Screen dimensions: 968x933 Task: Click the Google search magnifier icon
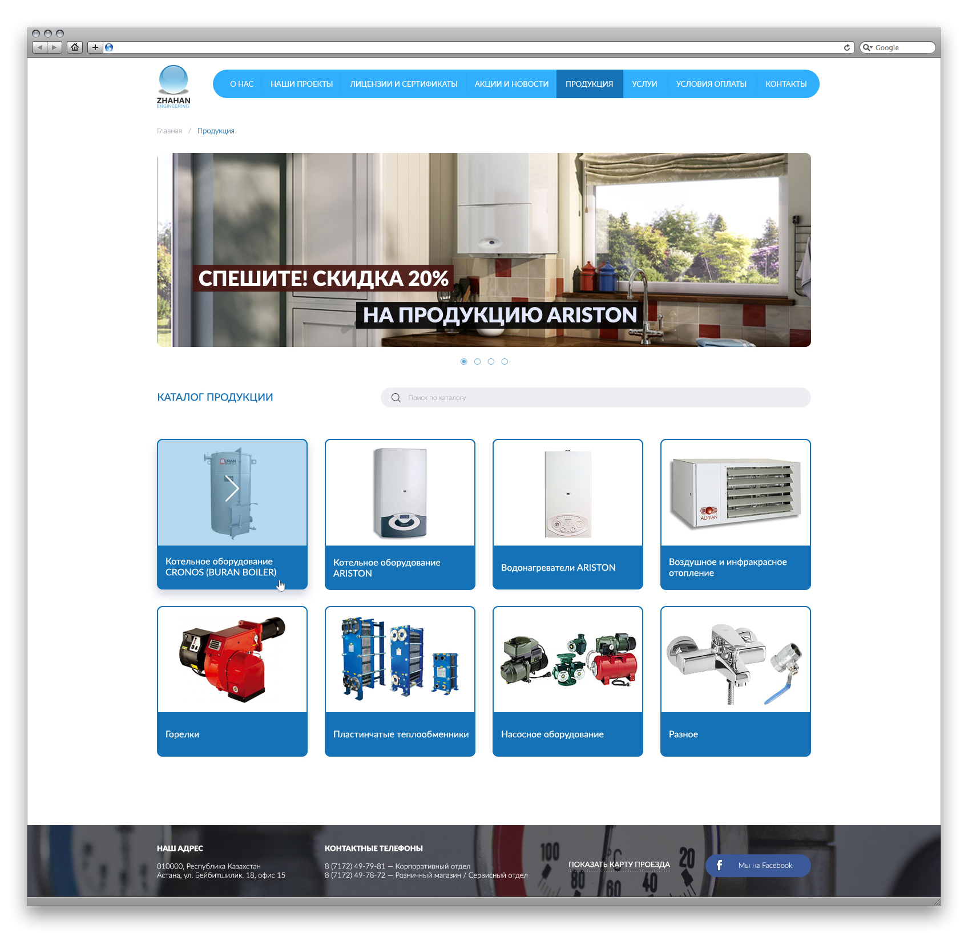tap(868, 47)
